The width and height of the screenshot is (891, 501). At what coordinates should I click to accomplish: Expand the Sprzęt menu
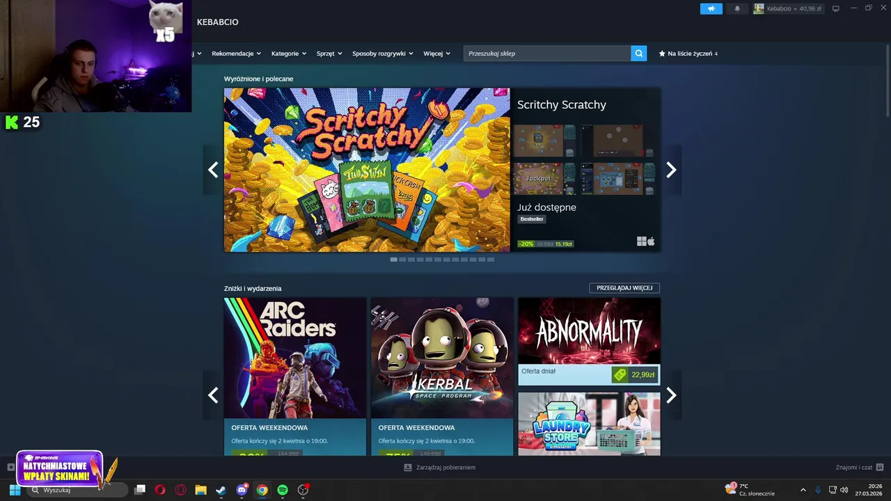click(329, 54)
